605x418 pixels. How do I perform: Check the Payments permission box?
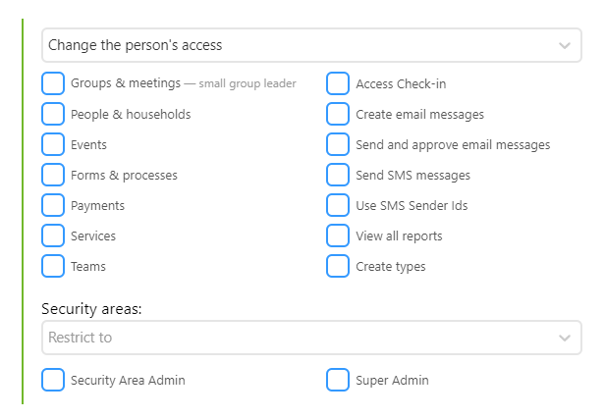click(x=53, y=205)
